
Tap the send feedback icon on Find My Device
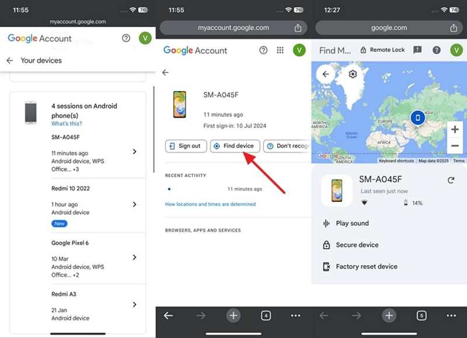click(x=417, y=50)
